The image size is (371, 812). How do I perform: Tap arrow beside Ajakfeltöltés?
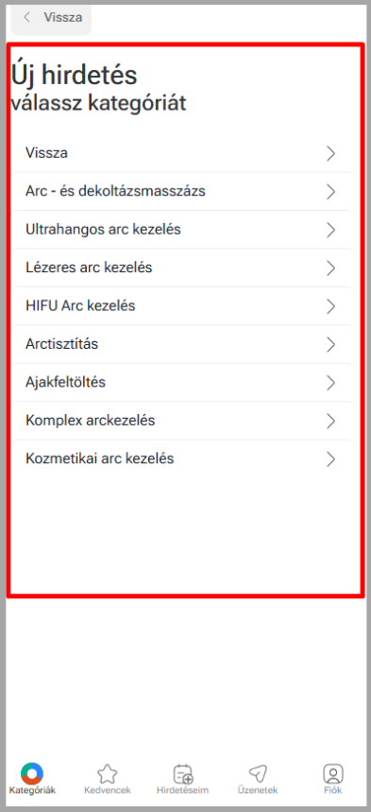pos(331,383)
